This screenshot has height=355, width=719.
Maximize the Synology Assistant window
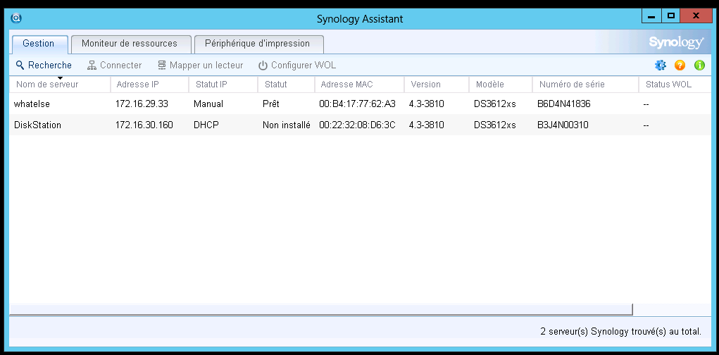pyautogui.click(x=671, y=16)
